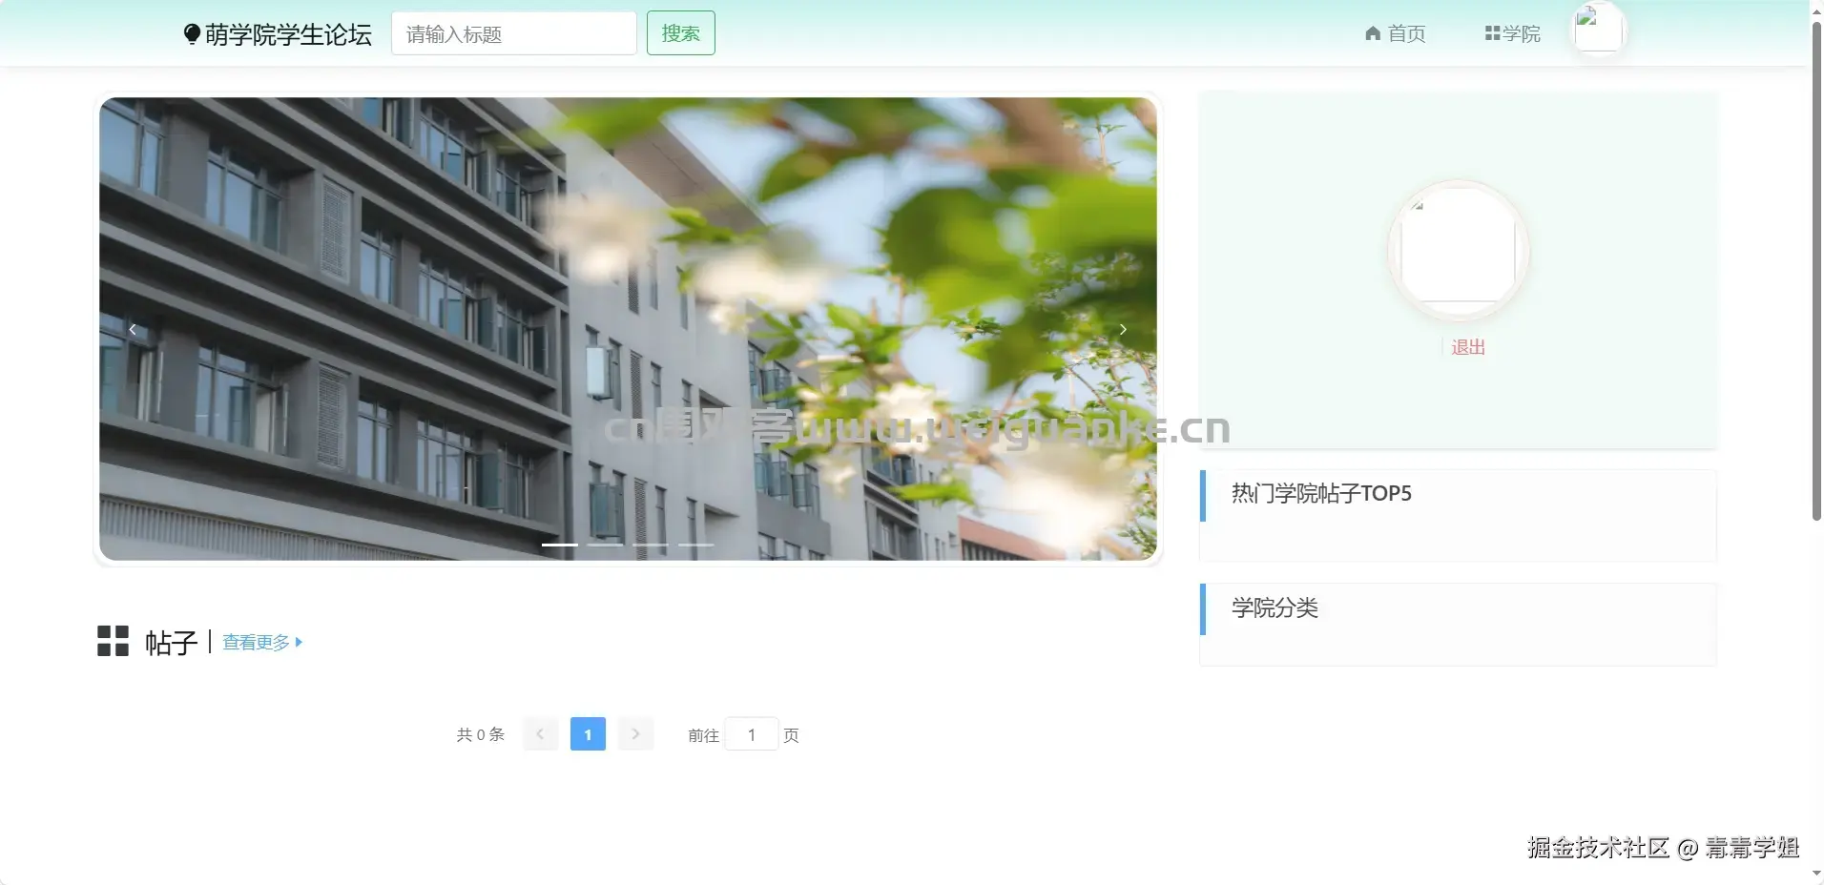
Task: Select second carousel indicator bar
Action: tap(605, 545)
